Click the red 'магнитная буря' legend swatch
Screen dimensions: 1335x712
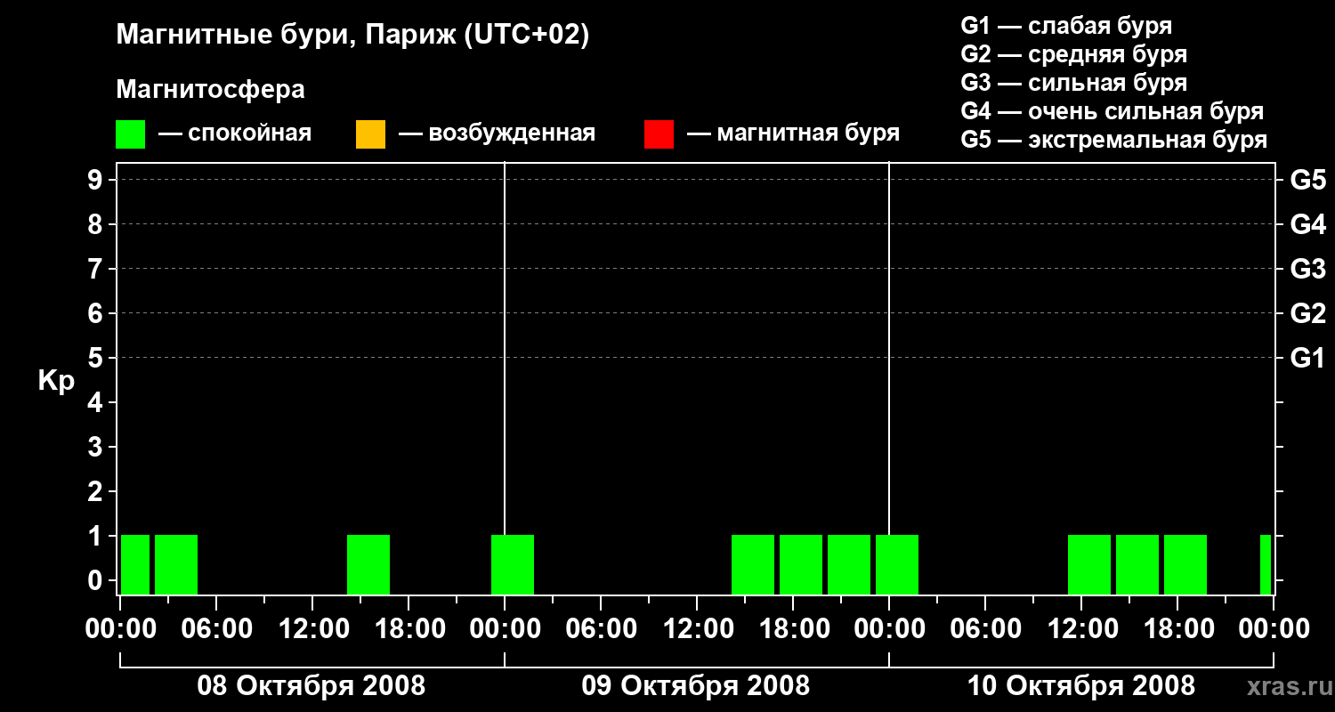click(659, 134)
